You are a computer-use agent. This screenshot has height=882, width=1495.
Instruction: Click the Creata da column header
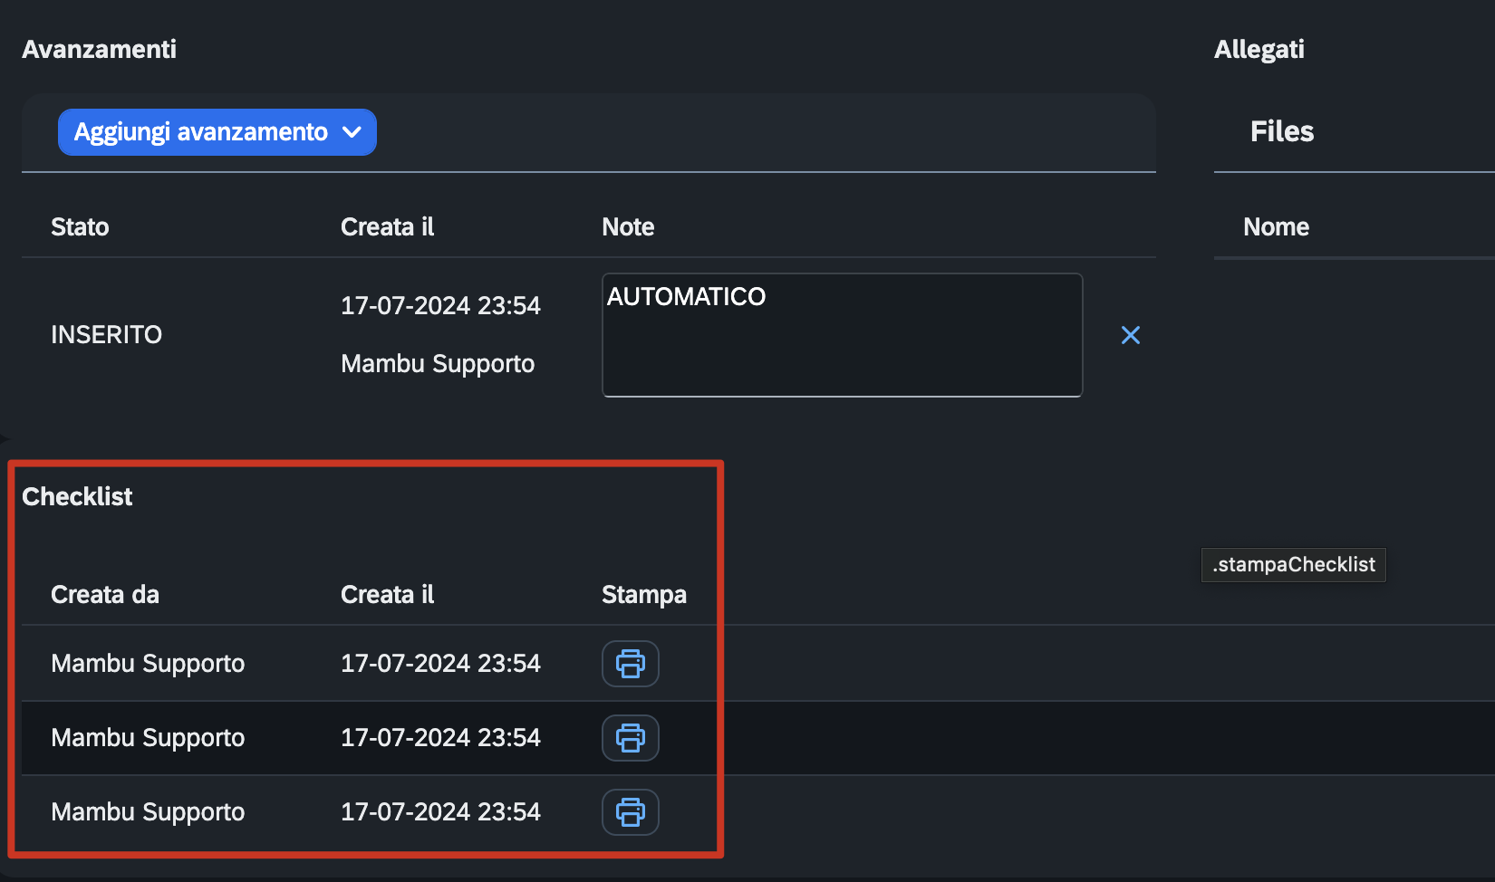pyautogui.click(x=105, y=594)
